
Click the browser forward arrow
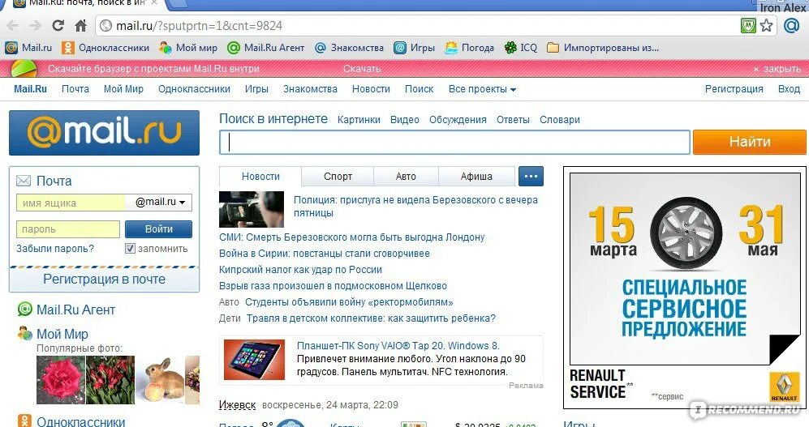coord(35,26)
